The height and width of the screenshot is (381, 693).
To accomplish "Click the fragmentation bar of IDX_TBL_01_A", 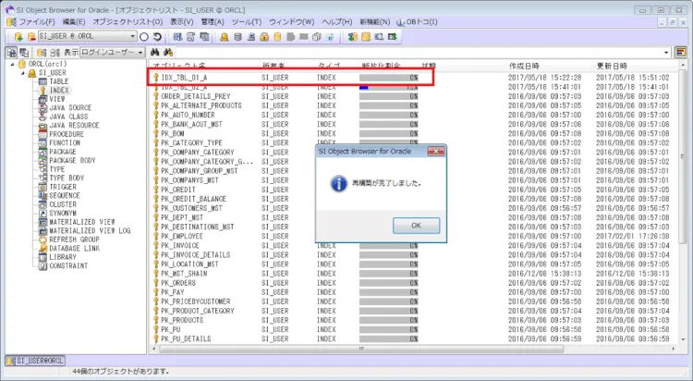I will pyautogui.click(x=388, y=78).
